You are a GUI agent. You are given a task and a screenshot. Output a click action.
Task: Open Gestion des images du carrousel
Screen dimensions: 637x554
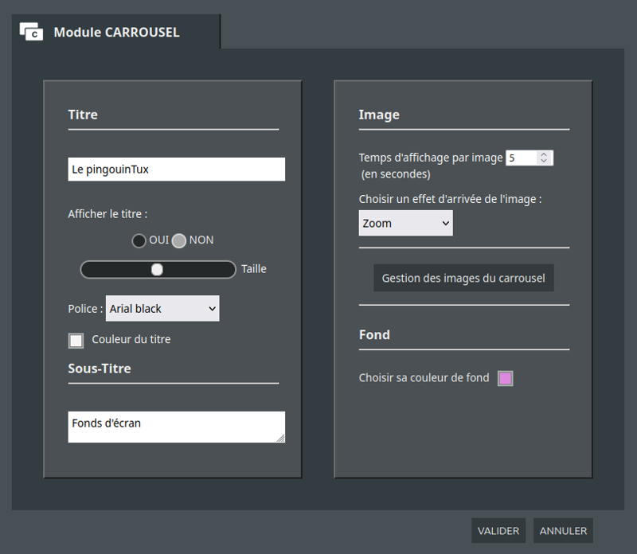click(463, 278)
